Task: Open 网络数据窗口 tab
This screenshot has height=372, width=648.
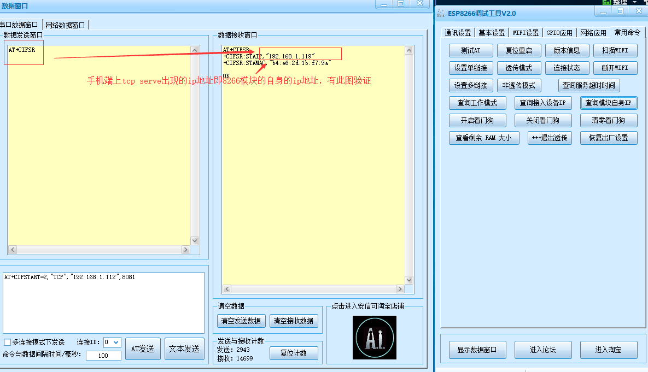Action: click(65, 25)
